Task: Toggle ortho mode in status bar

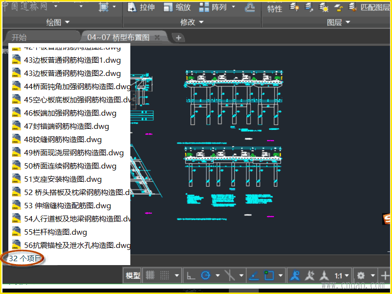Action: click(191, 275)
